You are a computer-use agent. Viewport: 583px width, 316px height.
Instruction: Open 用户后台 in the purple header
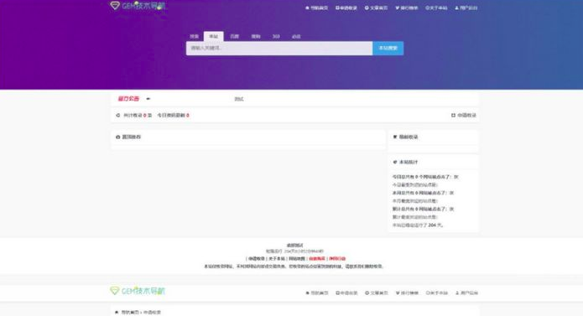coord(466,8)
